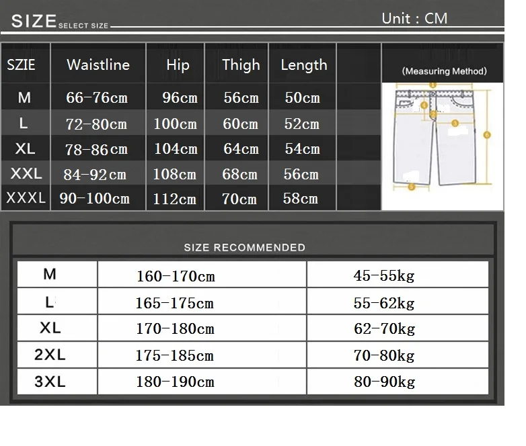Click the 'Length' column header
Viewport: 526px width, 446px height.
[304, 65]
